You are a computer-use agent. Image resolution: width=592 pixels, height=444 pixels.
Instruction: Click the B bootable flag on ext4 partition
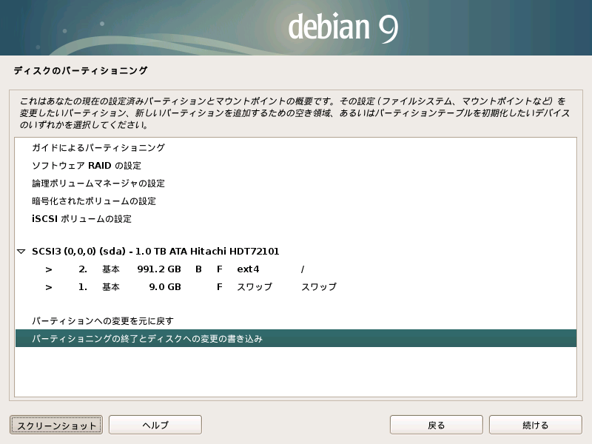(x=198, y=269)
